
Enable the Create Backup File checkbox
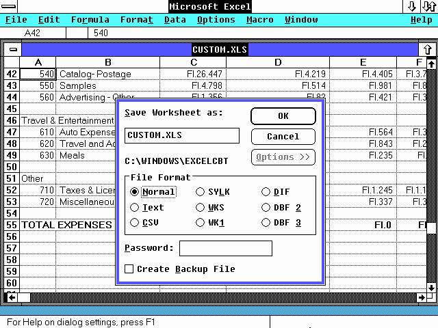pos(180,269)
